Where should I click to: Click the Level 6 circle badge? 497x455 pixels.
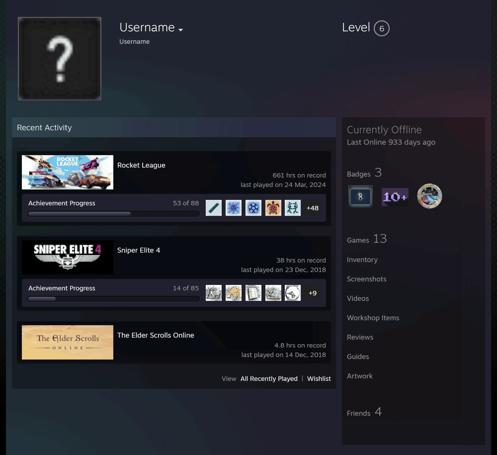pyautogui.click(x=382, y=28)
